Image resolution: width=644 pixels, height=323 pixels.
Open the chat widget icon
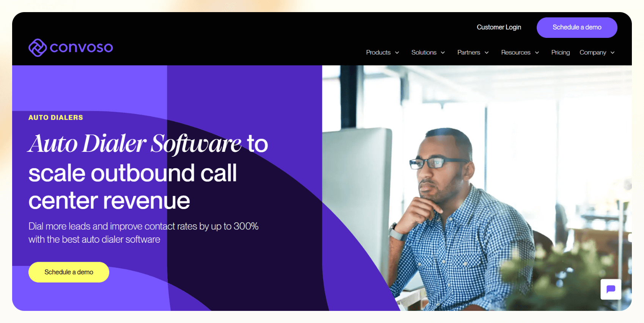click(611, 289)
